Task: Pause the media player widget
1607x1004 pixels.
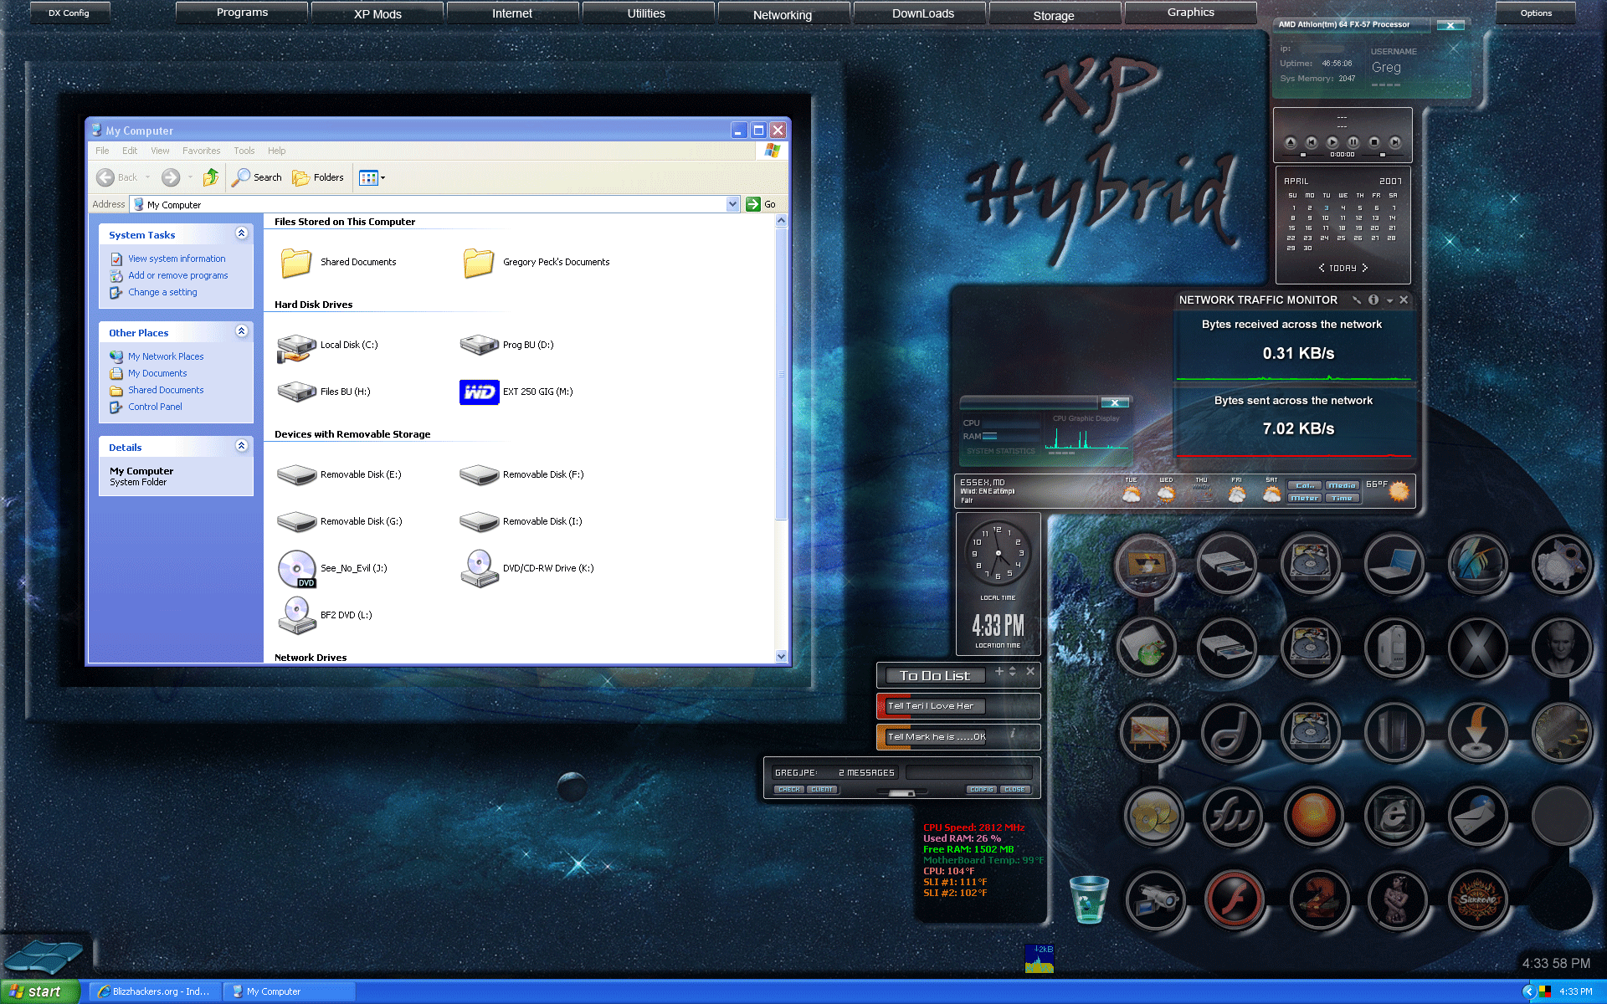Action: pyautogui.click(x=1353, y=142)
